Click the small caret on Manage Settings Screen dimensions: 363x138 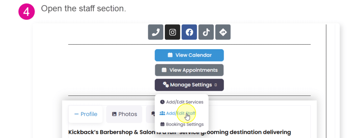216,85
